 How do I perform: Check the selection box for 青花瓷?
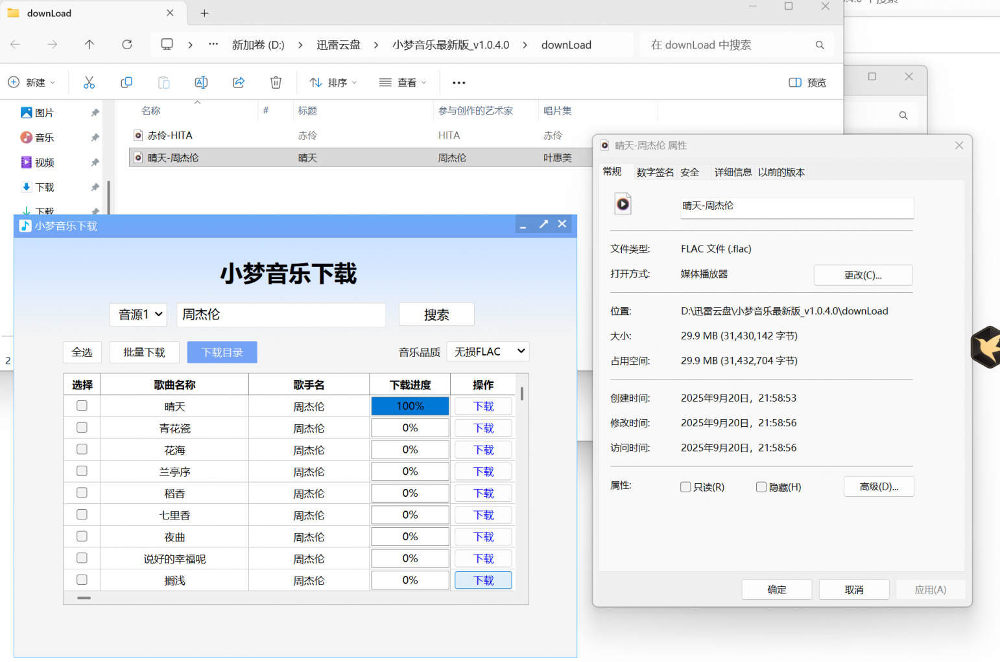(82, 428)
